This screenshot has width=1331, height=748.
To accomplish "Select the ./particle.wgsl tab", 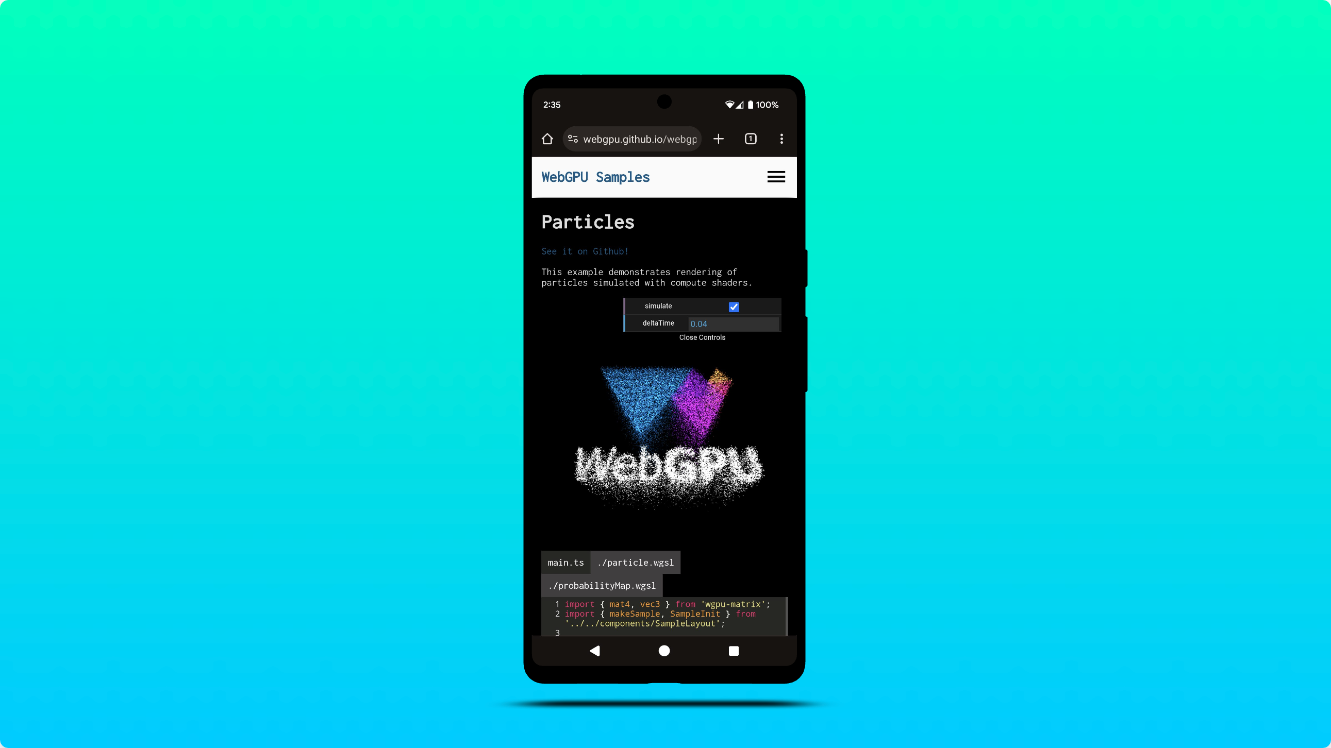I will tap(635, 562).
